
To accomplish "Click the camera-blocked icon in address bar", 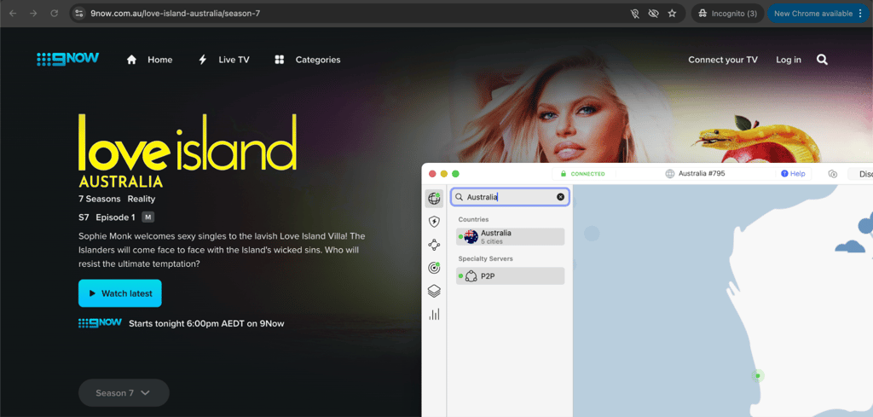I will click(x=634, y=14).
